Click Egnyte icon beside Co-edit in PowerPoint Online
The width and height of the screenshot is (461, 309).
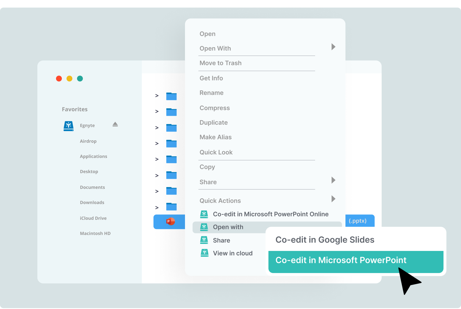(204, 214)
